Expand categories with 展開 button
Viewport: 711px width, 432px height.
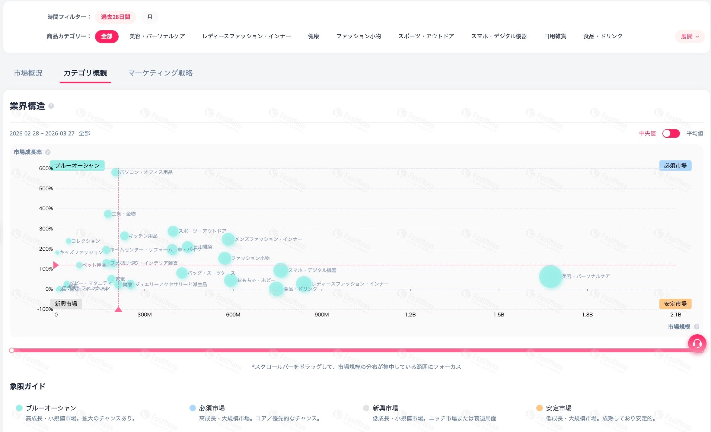click(690, 37)
